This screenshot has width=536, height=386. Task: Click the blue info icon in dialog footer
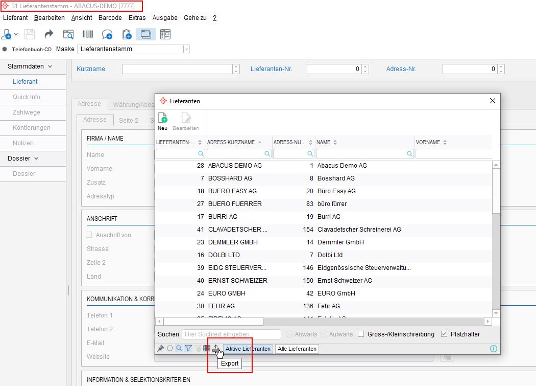click(x=494, y=349)
